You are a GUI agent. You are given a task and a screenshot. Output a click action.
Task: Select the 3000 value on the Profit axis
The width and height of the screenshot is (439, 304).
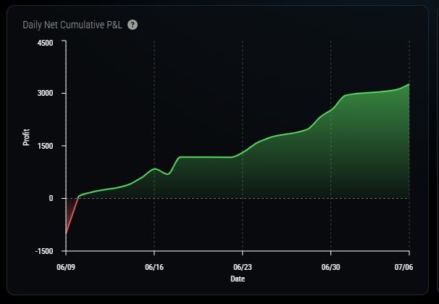click(x=46, y=93)
